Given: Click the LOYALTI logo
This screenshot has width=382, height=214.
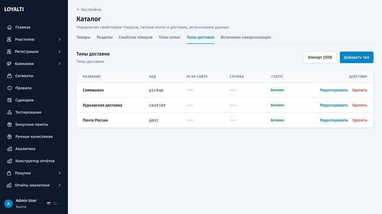Looking at the screenshot, I should [x=14, y=9].
